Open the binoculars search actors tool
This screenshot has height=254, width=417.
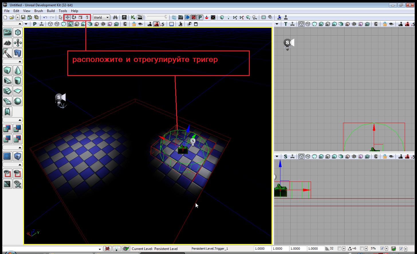point(115,17)
